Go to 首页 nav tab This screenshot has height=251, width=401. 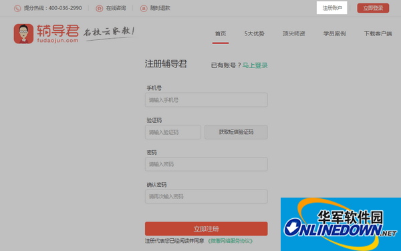click(221, 33)
